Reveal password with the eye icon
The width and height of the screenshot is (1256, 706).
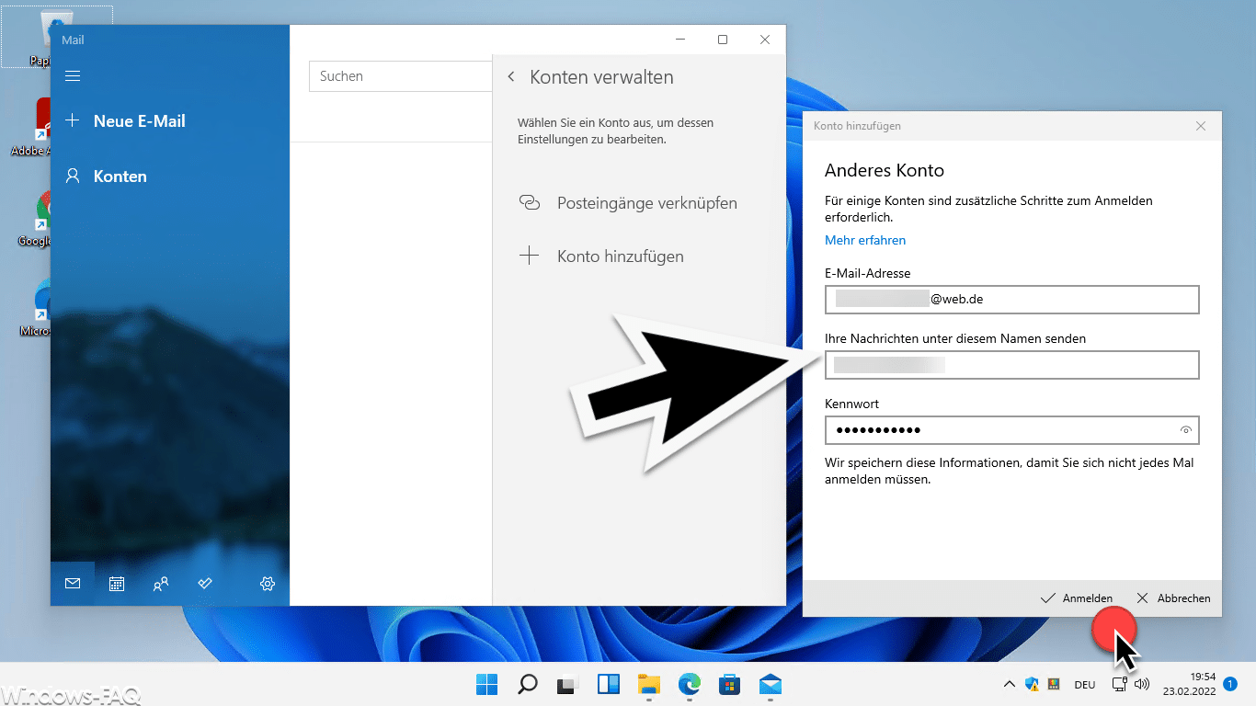coord(1186,430)
